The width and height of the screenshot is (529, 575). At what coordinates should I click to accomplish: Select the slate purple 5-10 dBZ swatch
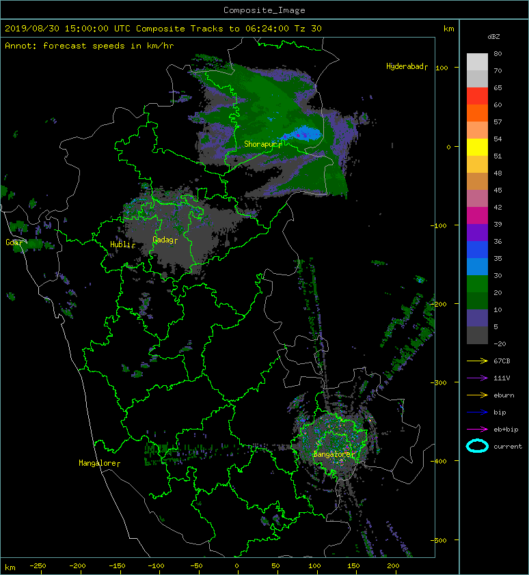[477, 318]
